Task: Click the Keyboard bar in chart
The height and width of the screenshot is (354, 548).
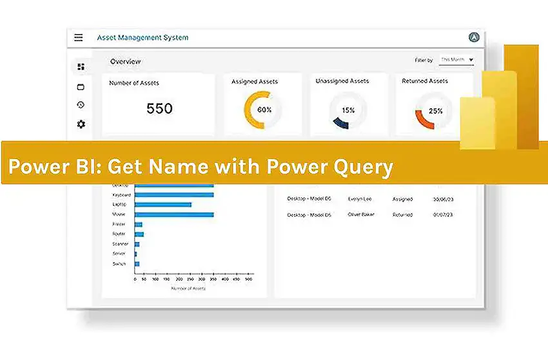Action: pos(174,194)
